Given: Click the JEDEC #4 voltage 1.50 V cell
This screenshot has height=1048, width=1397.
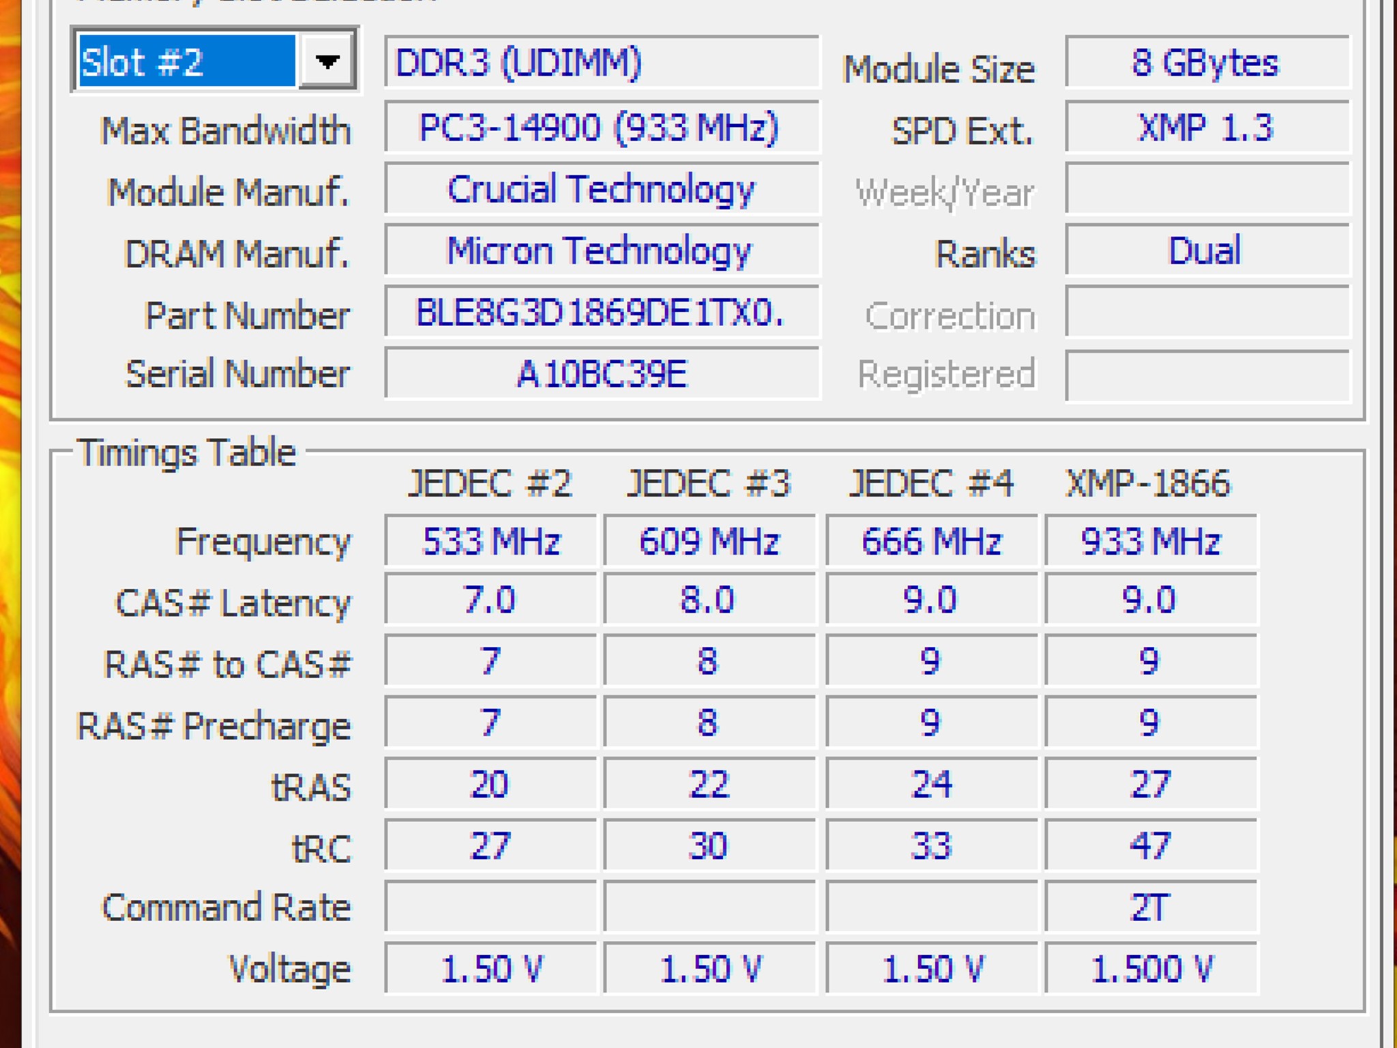Looking at the screenshot, I should click(932, 968).
